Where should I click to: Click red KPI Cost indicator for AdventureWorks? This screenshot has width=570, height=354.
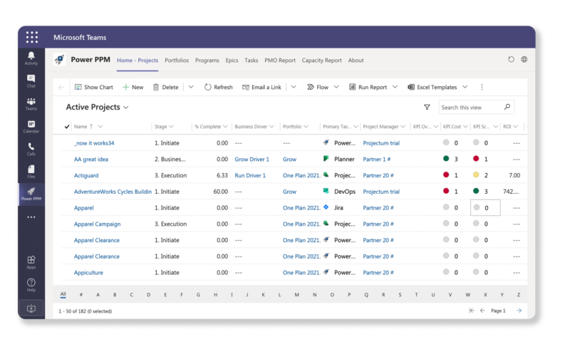point(446,191)
